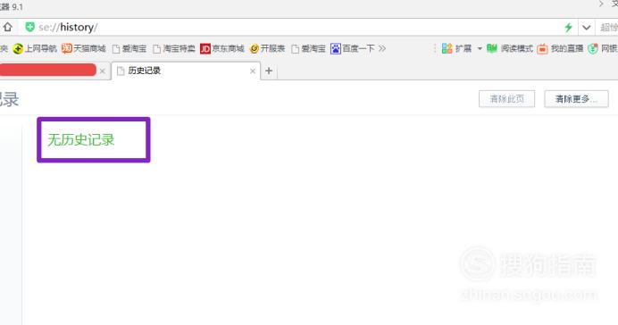
Task: Switch to the 历史记录 tab
Action: coord(185,71)
